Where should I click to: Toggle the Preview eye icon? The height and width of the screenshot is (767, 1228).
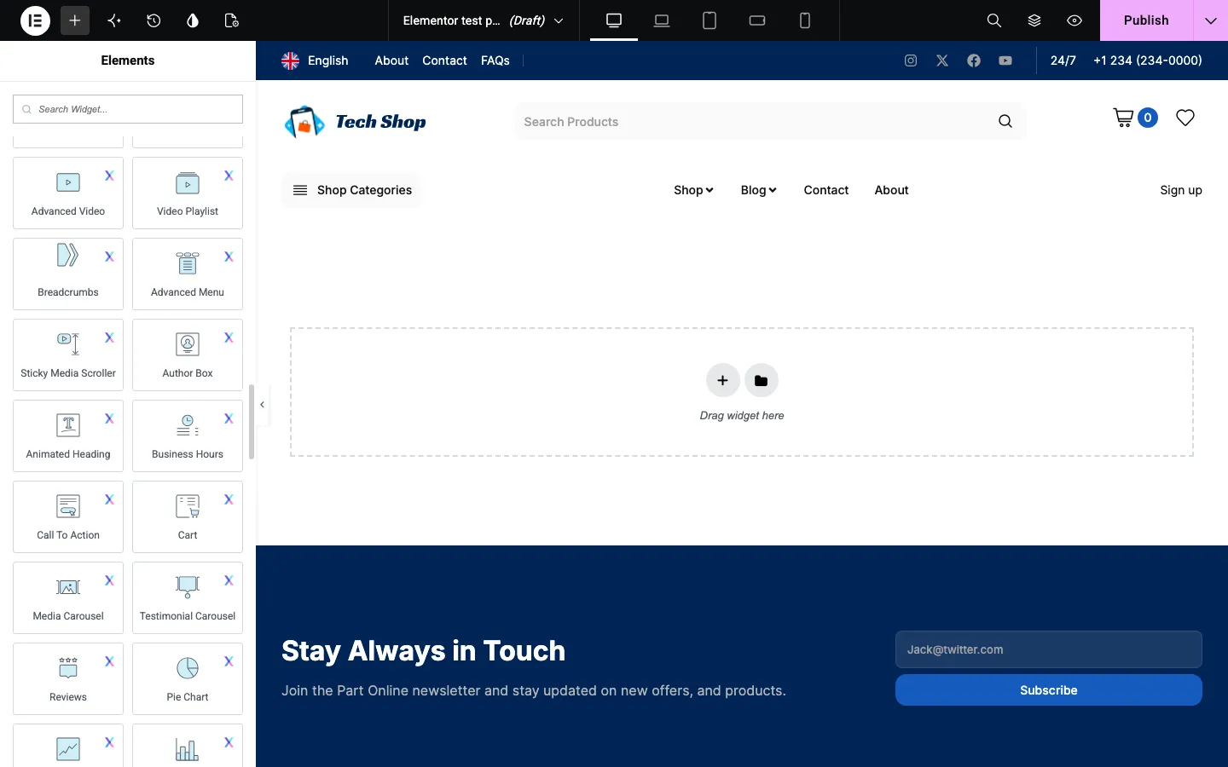[1074, 20]
